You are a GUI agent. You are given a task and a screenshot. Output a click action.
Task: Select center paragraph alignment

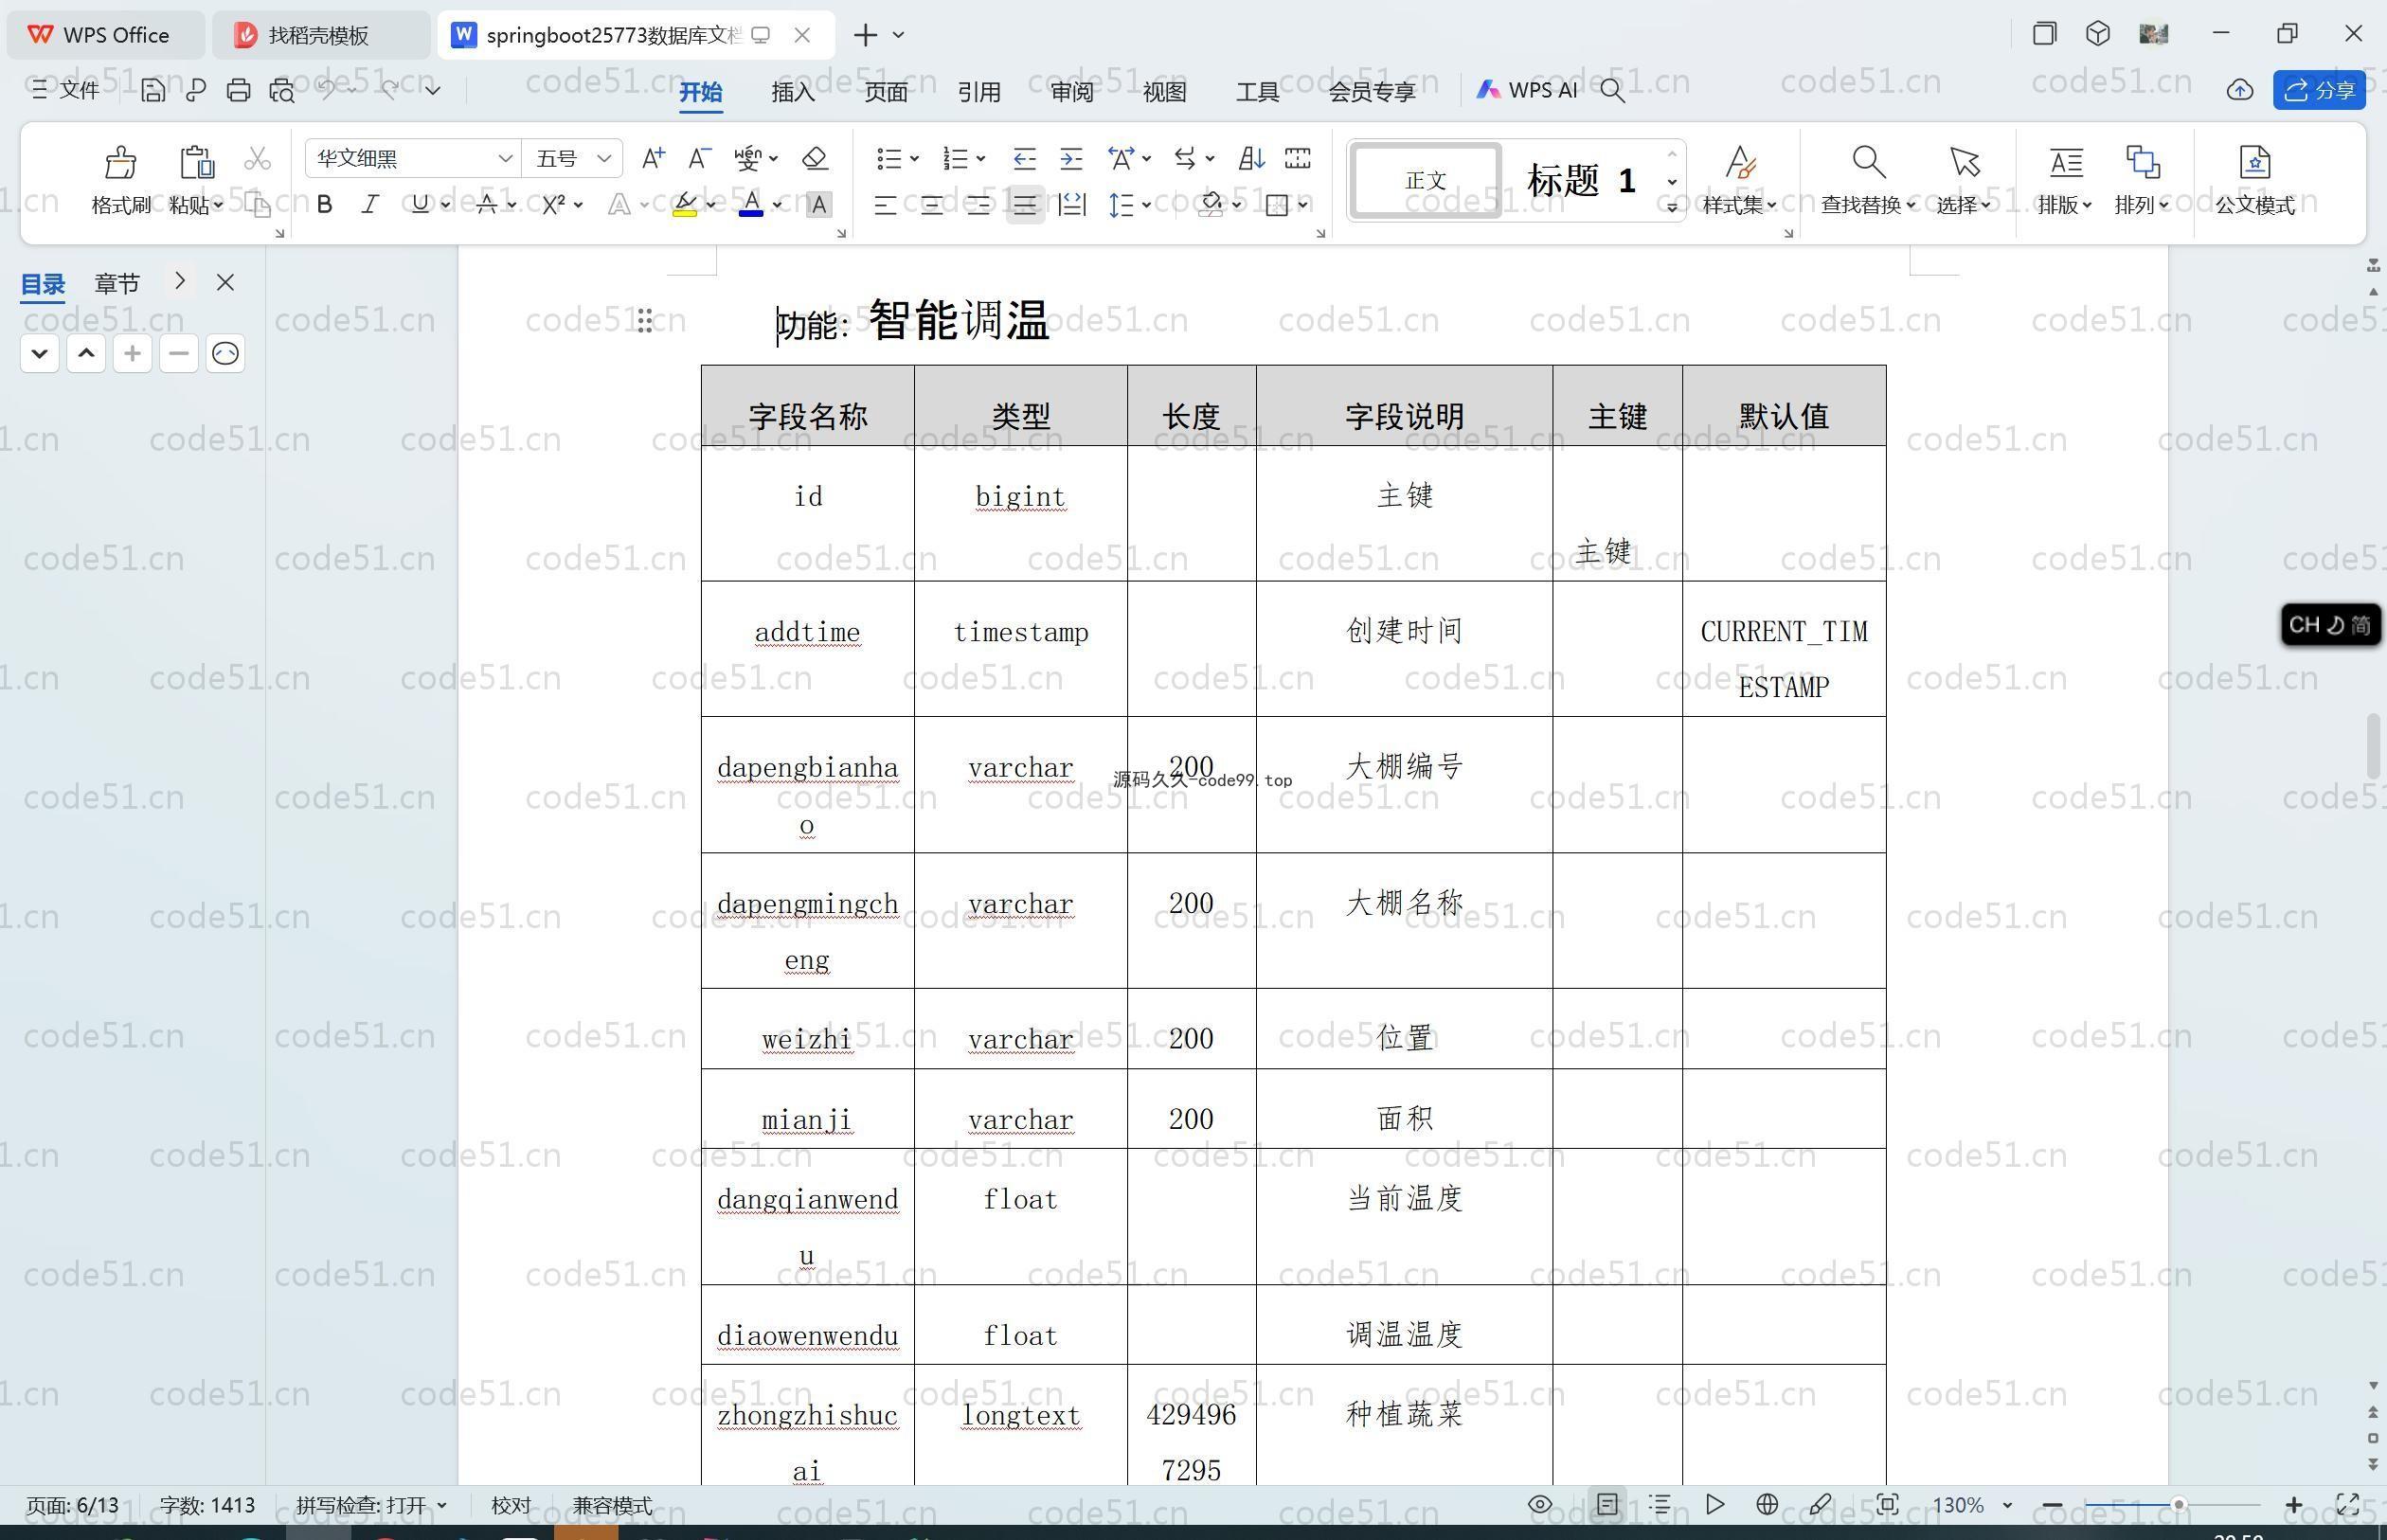931,205
